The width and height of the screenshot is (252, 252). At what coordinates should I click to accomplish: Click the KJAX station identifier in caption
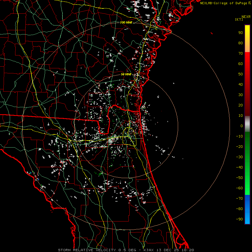pos(148,250)
